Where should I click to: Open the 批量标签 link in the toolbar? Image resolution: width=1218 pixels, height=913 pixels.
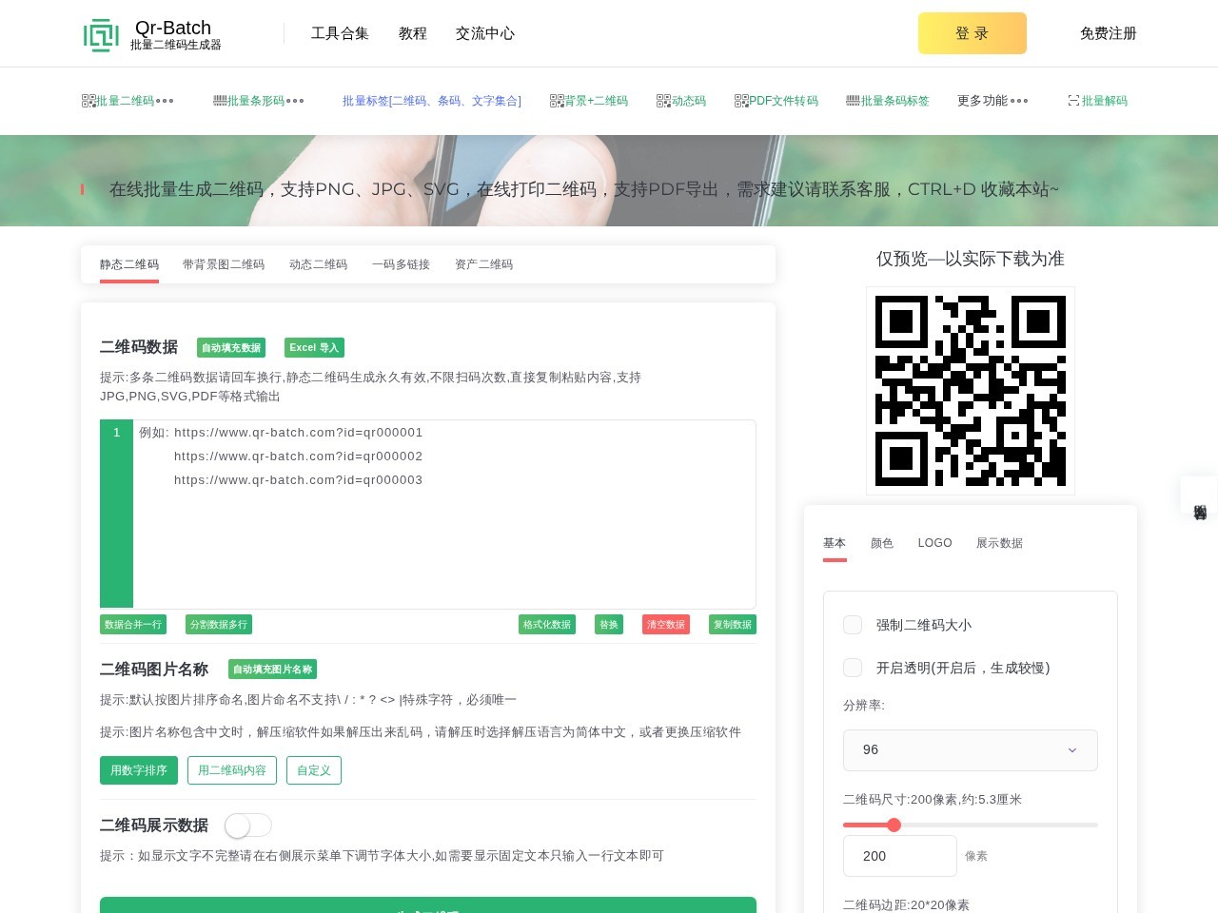(432, 101)
